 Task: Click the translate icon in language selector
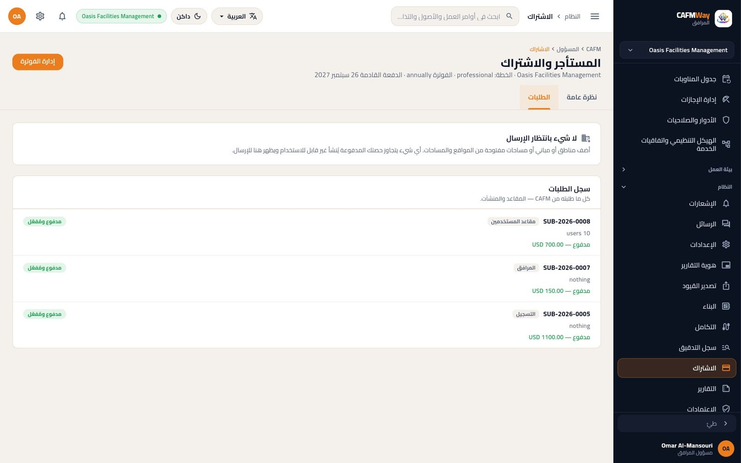(x=253, y=16)
